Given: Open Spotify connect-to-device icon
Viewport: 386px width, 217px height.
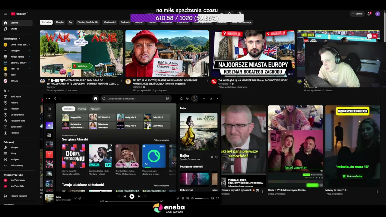Looking at the screenshot, I should [x=188, y=198].
